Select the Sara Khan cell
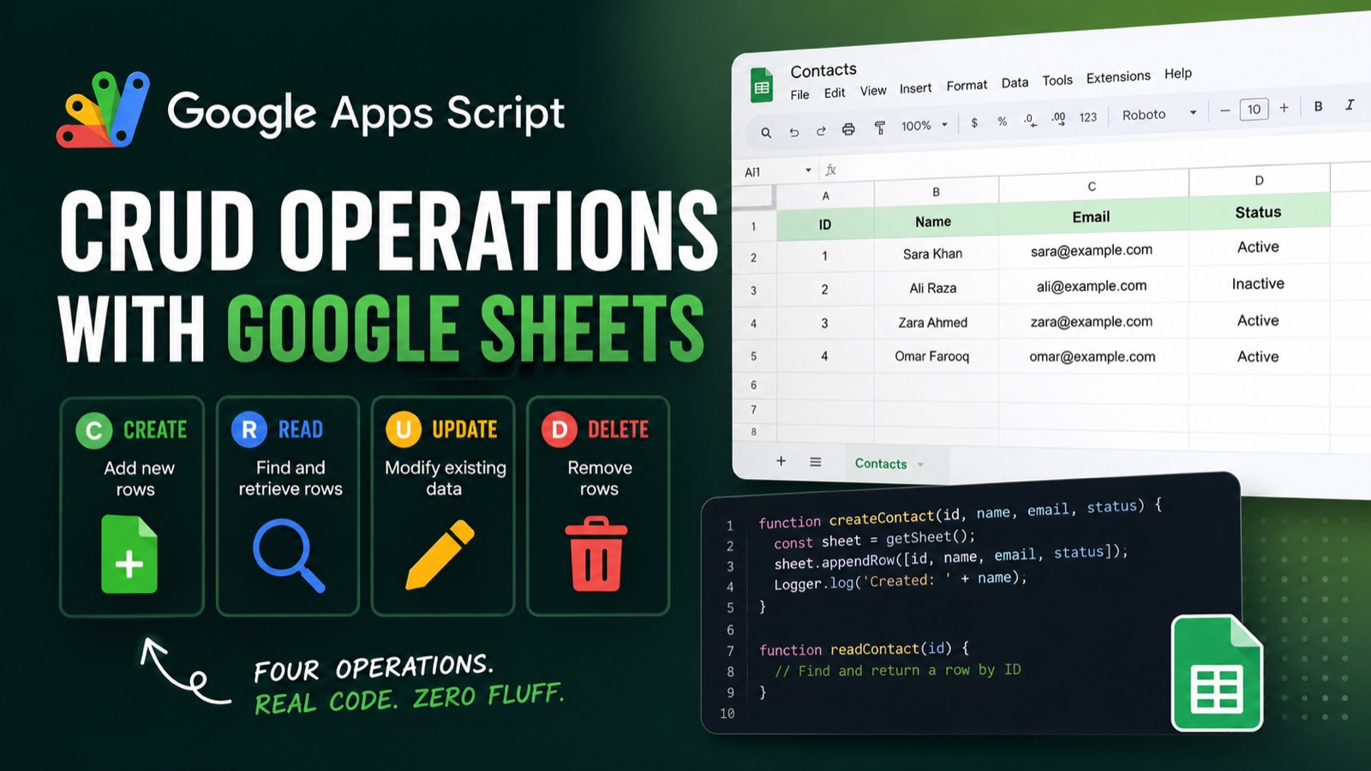 (x=937, y=254)
